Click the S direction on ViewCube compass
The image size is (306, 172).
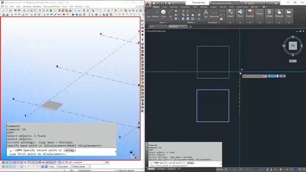293,55
